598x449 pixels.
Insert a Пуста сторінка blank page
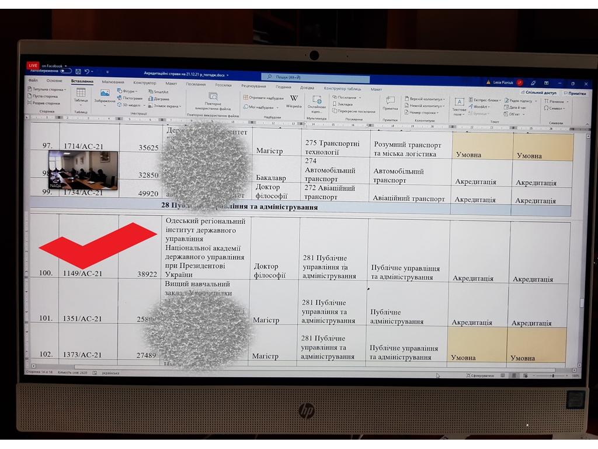(43, 96)
